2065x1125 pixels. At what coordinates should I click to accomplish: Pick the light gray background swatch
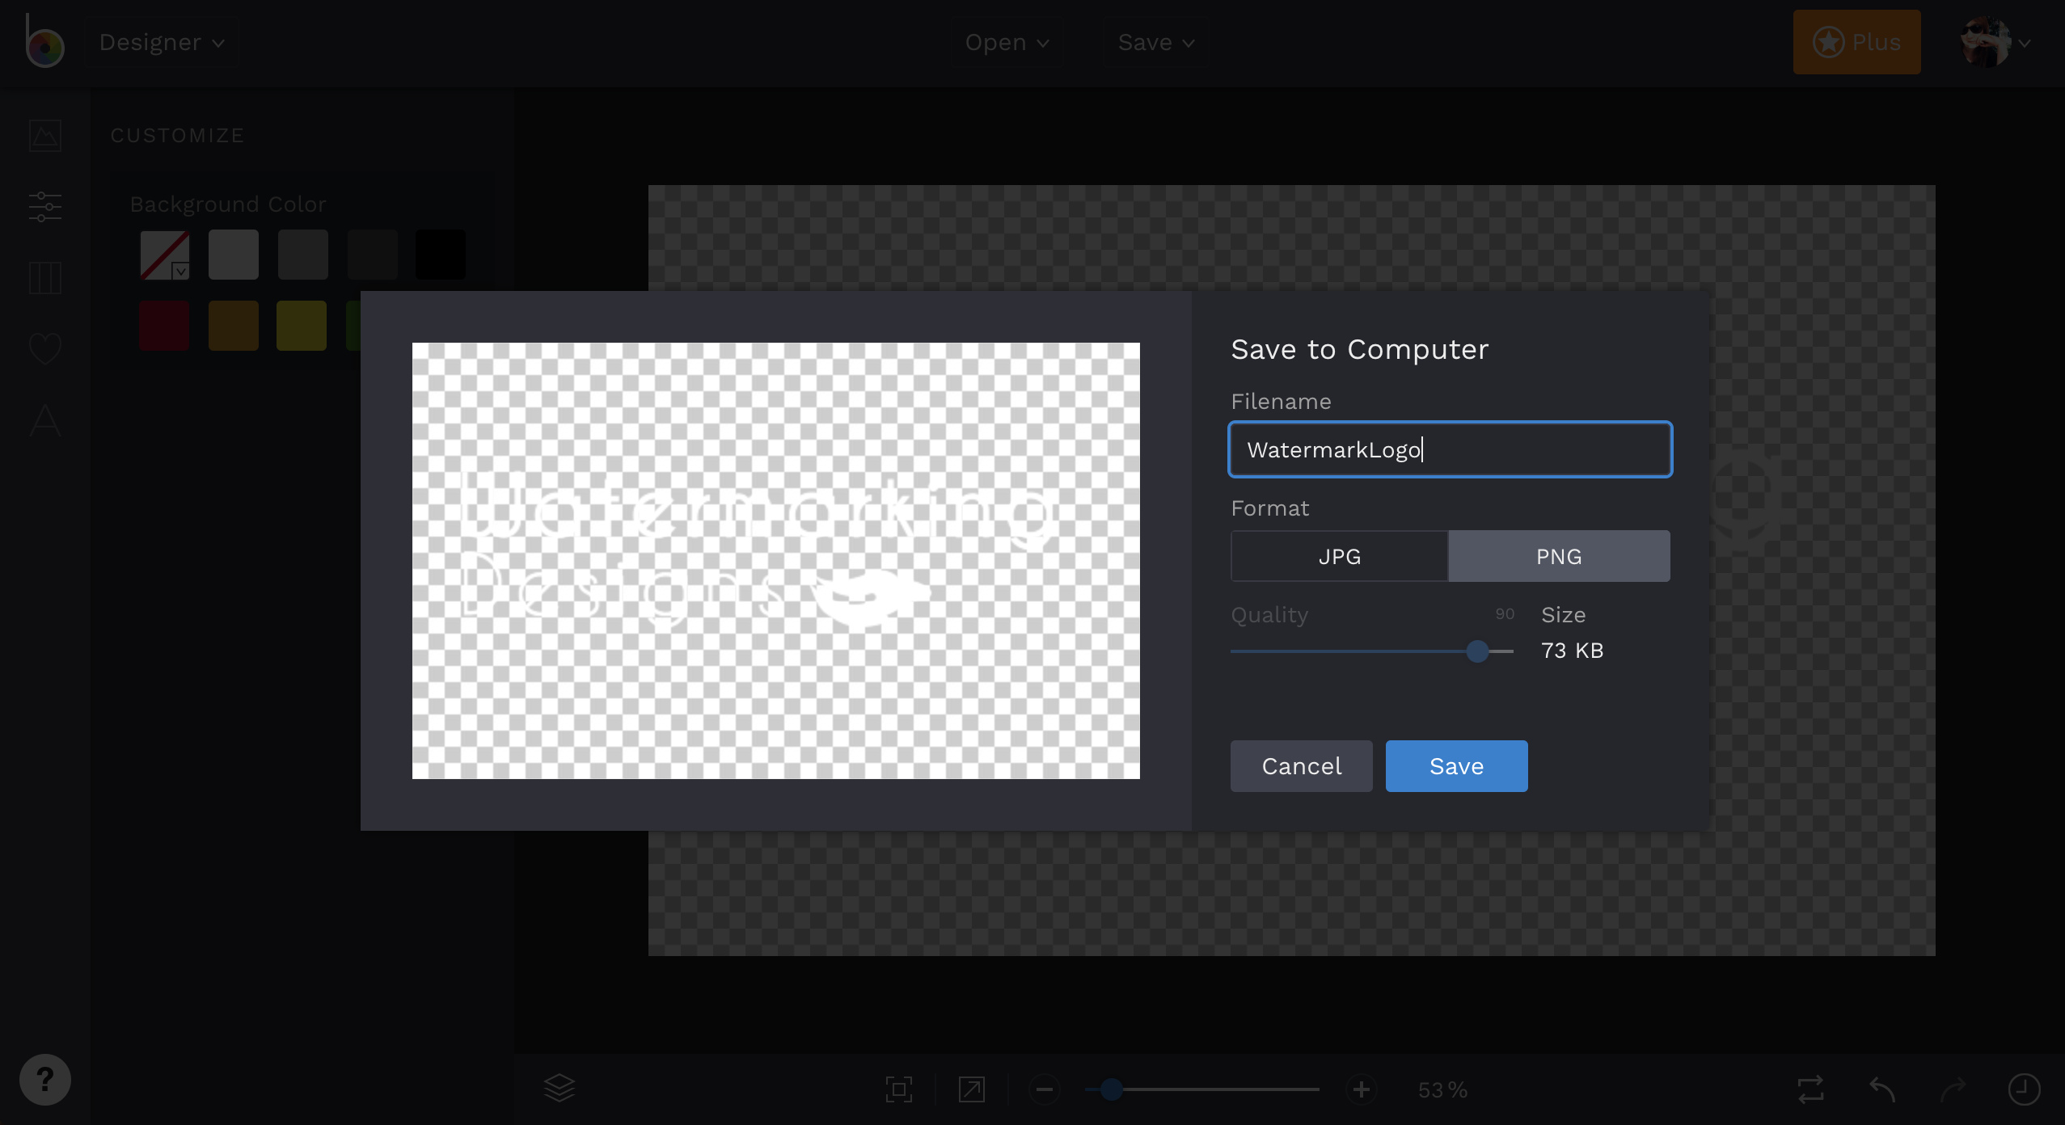pyautogui.click(x=234, y=255)
